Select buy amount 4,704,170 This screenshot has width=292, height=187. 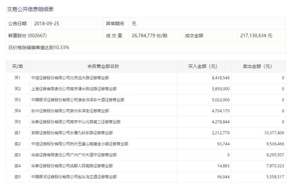click(x=221, y=111)
